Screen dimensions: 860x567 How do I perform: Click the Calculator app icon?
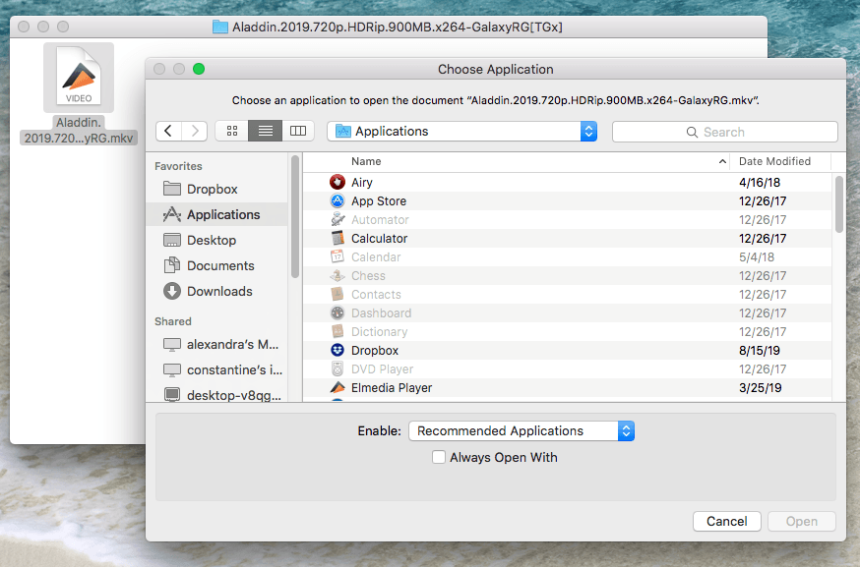(338, 239)
